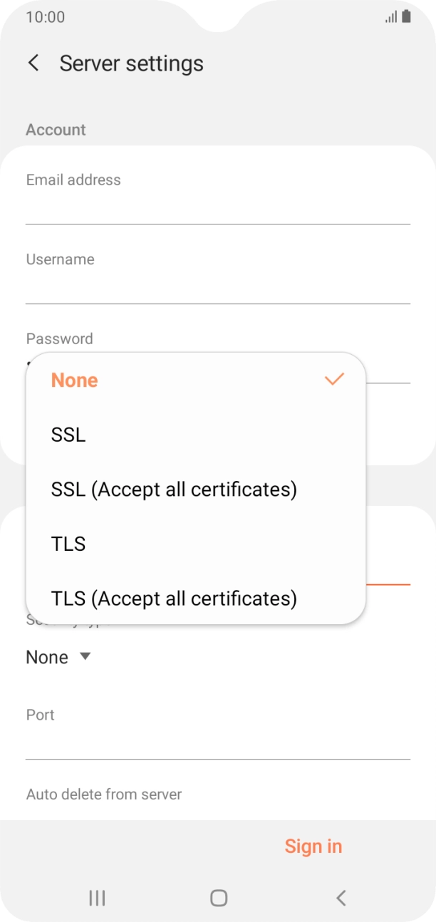The height and width of the screenshot is (922, 436).
Task: Open recent apps from navigation bar
Action: point(97,898)
